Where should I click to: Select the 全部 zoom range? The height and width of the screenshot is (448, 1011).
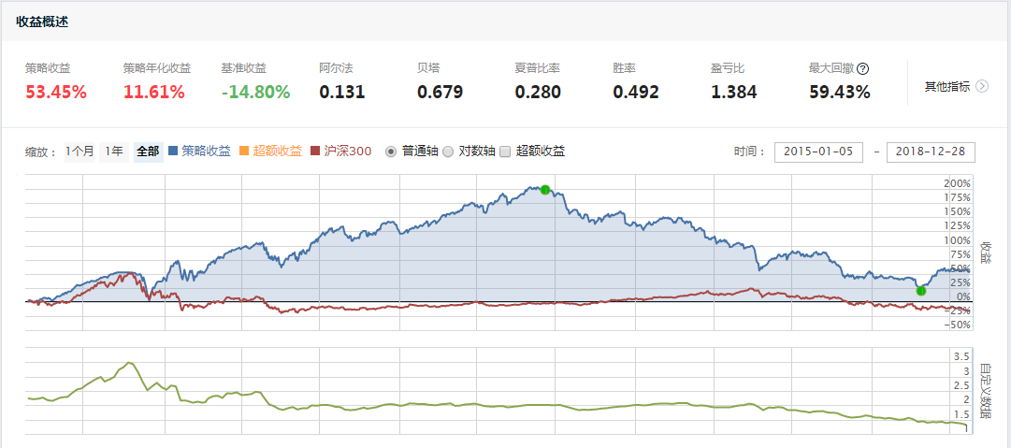click(x=149, y=152)
